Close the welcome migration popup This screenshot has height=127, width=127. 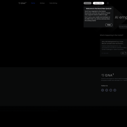tap(109, 25)
